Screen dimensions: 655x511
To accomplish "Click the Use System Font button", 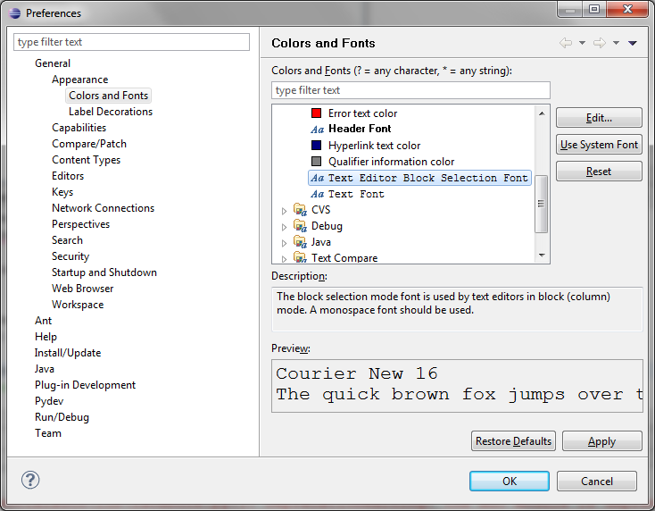I will pyautogui.click(x=599, y=144).
